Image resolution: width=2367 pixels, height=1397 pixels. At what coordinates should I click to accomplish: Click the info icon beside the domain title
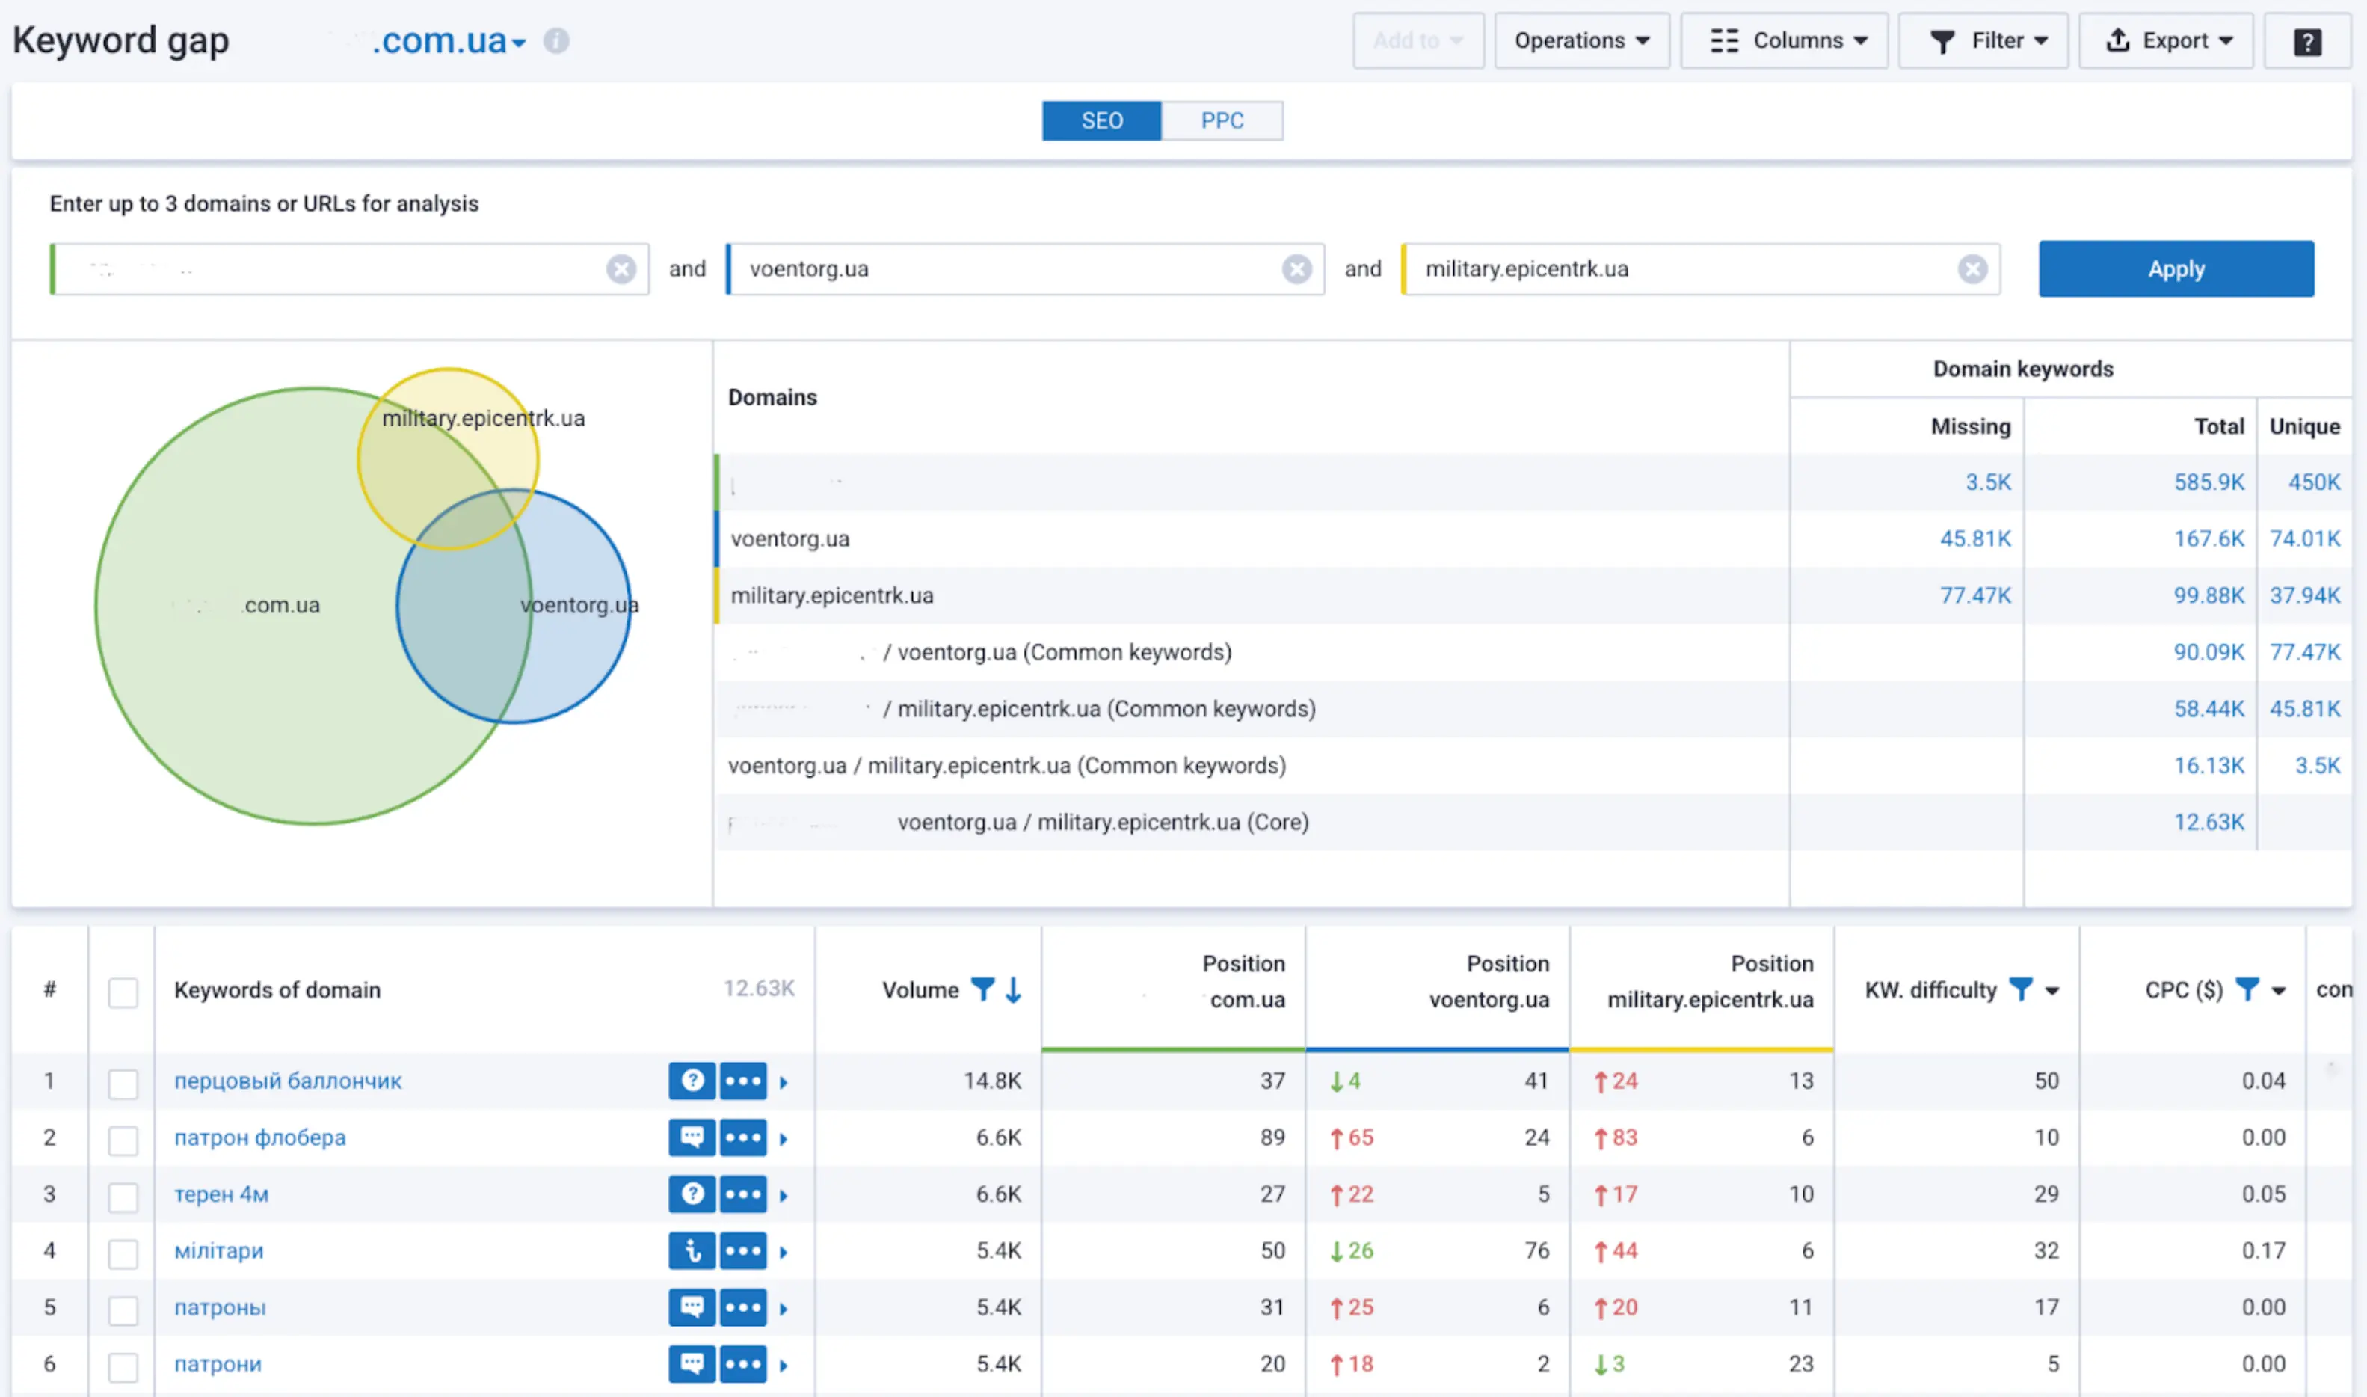(x=556, y=40)
